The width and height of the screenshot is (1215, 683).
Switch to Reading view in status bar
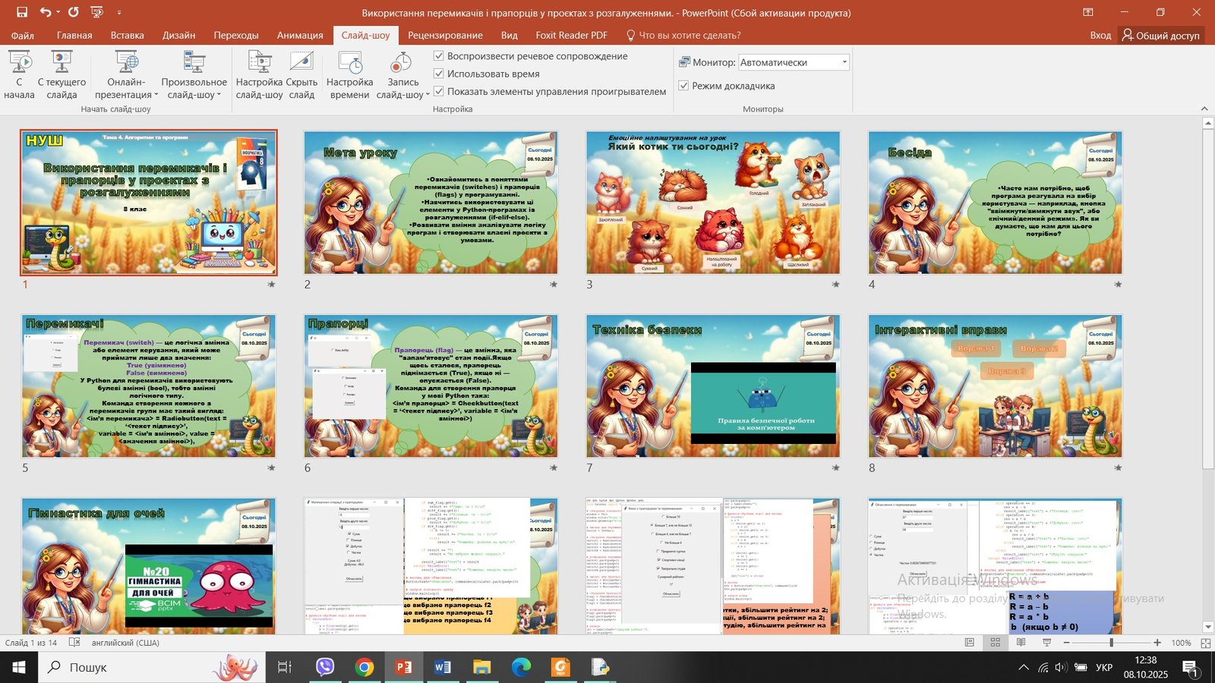1021,643
